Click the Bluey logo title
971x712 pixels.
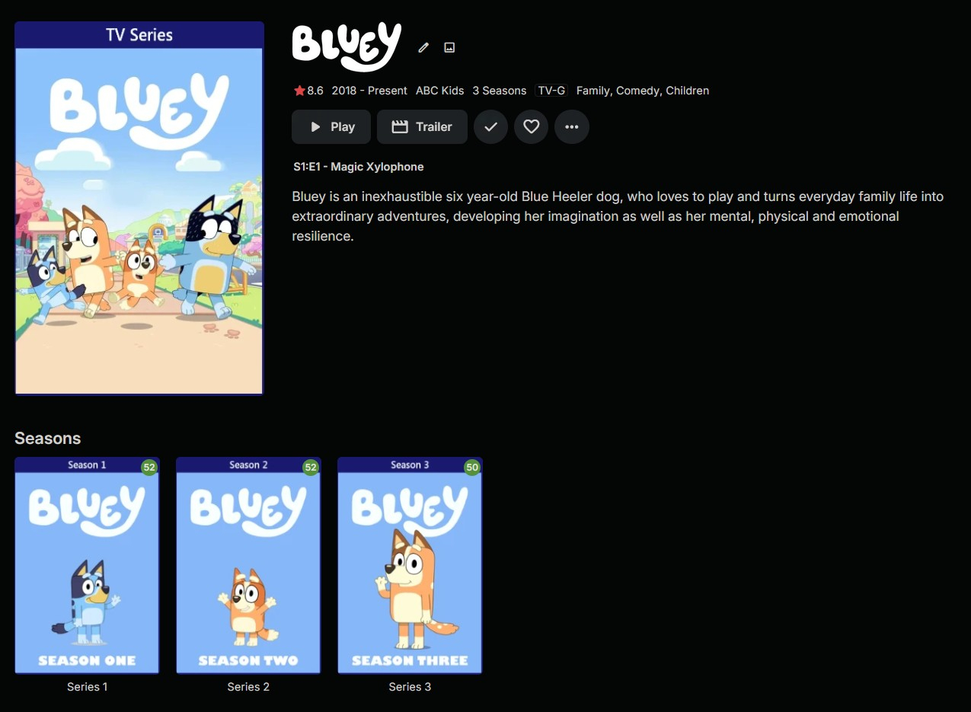point(347,46)
